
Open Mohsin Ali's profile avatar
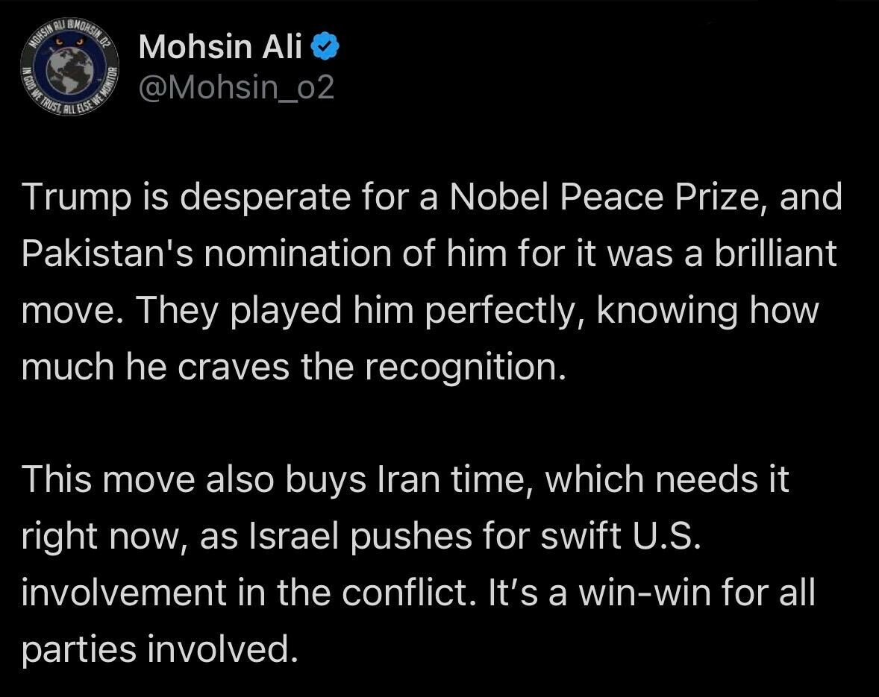(x=69, y=69)
